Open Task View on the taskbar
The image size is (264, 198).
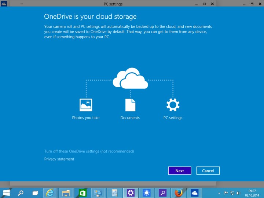pyautogui.click(x=35, y=193)
